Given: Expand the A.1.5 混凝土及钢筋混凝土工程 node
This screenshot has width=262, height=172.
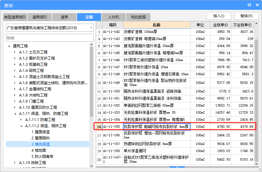Looking at the screenshot, I should 15,76.
